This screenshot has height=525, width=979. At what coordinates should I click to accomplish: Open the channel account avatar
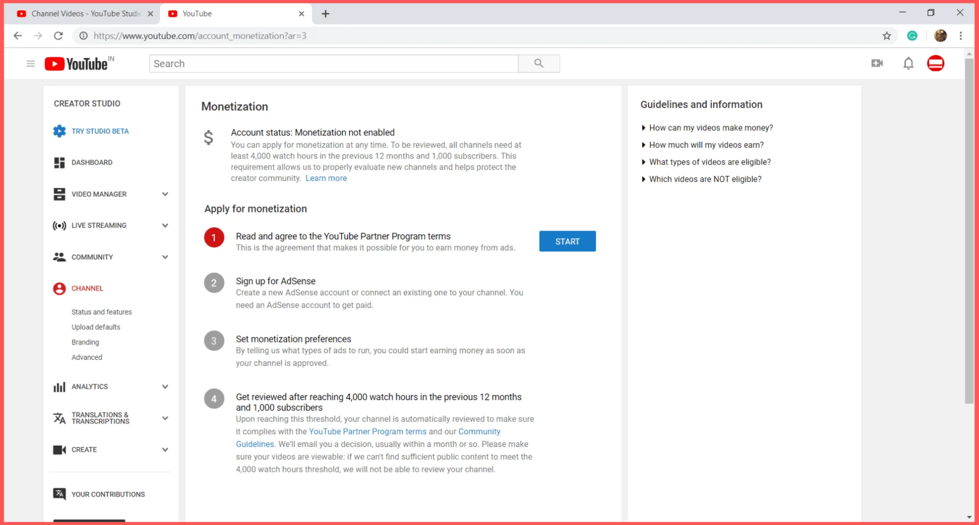[x=935, y=63]
